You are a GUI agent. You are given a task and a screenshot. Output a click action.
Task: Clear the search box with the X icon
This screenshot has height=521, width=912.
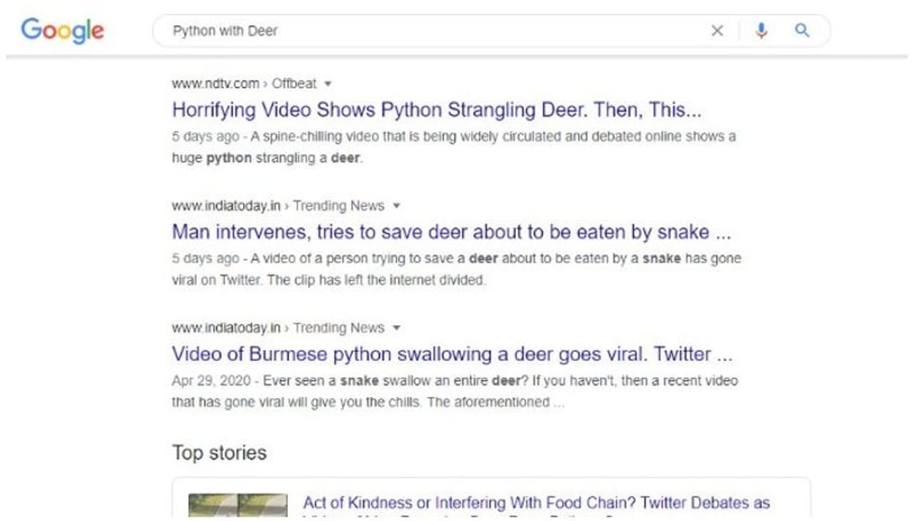pyautogui.click(x=717, y=31)
